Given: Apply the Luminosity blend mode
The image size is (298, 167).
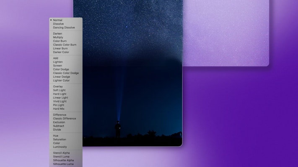Looking at the screenshot, I should tap(60, 147).
